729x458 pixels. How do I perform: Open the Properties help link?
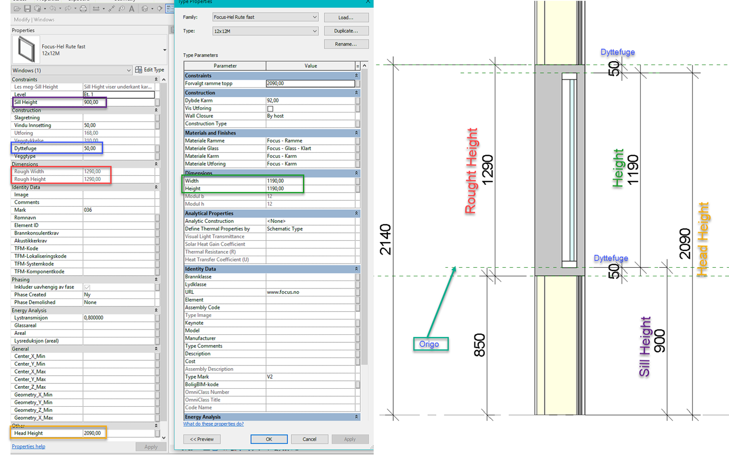29,446
